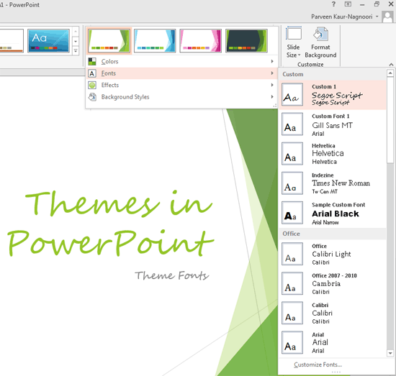Click the Colors palette icon
This screenshot has width=396, height=376.
92,61
